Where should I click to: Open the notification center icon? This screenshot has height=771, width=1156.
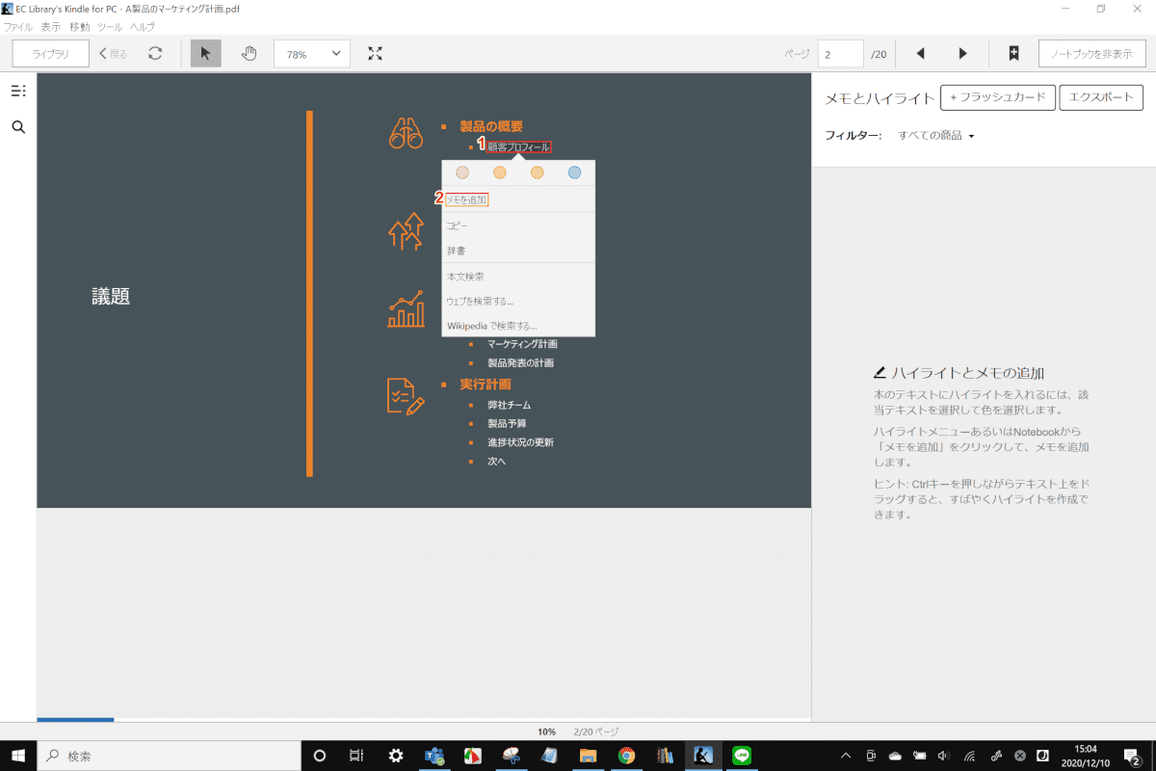point(1133,756)
